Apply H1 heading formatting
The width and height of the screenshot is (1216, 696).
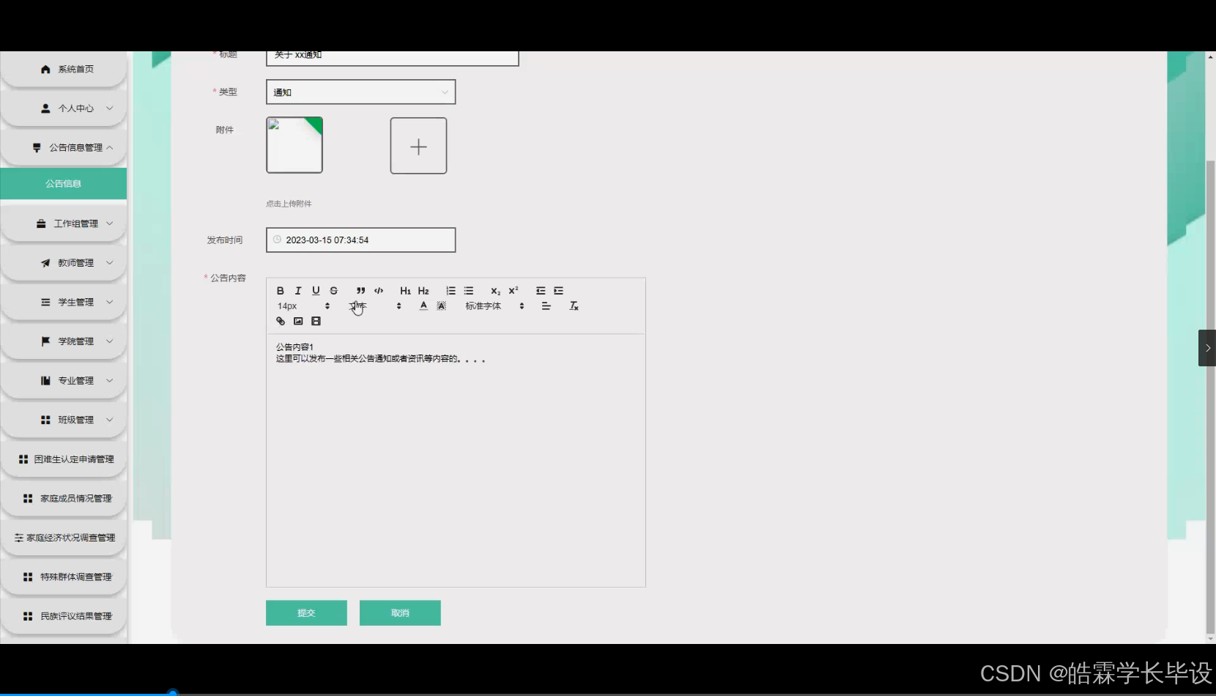click(x=405, y=291)
